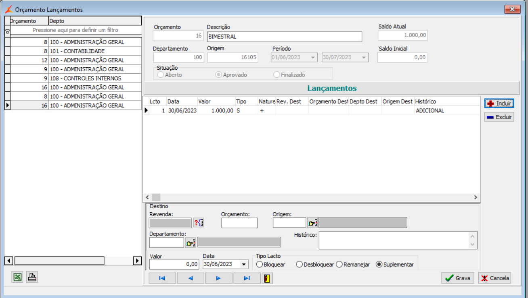
Task: Open the Origem lookup hand icon in Destino
Action: pyautogui.click(x=312, y=223)
